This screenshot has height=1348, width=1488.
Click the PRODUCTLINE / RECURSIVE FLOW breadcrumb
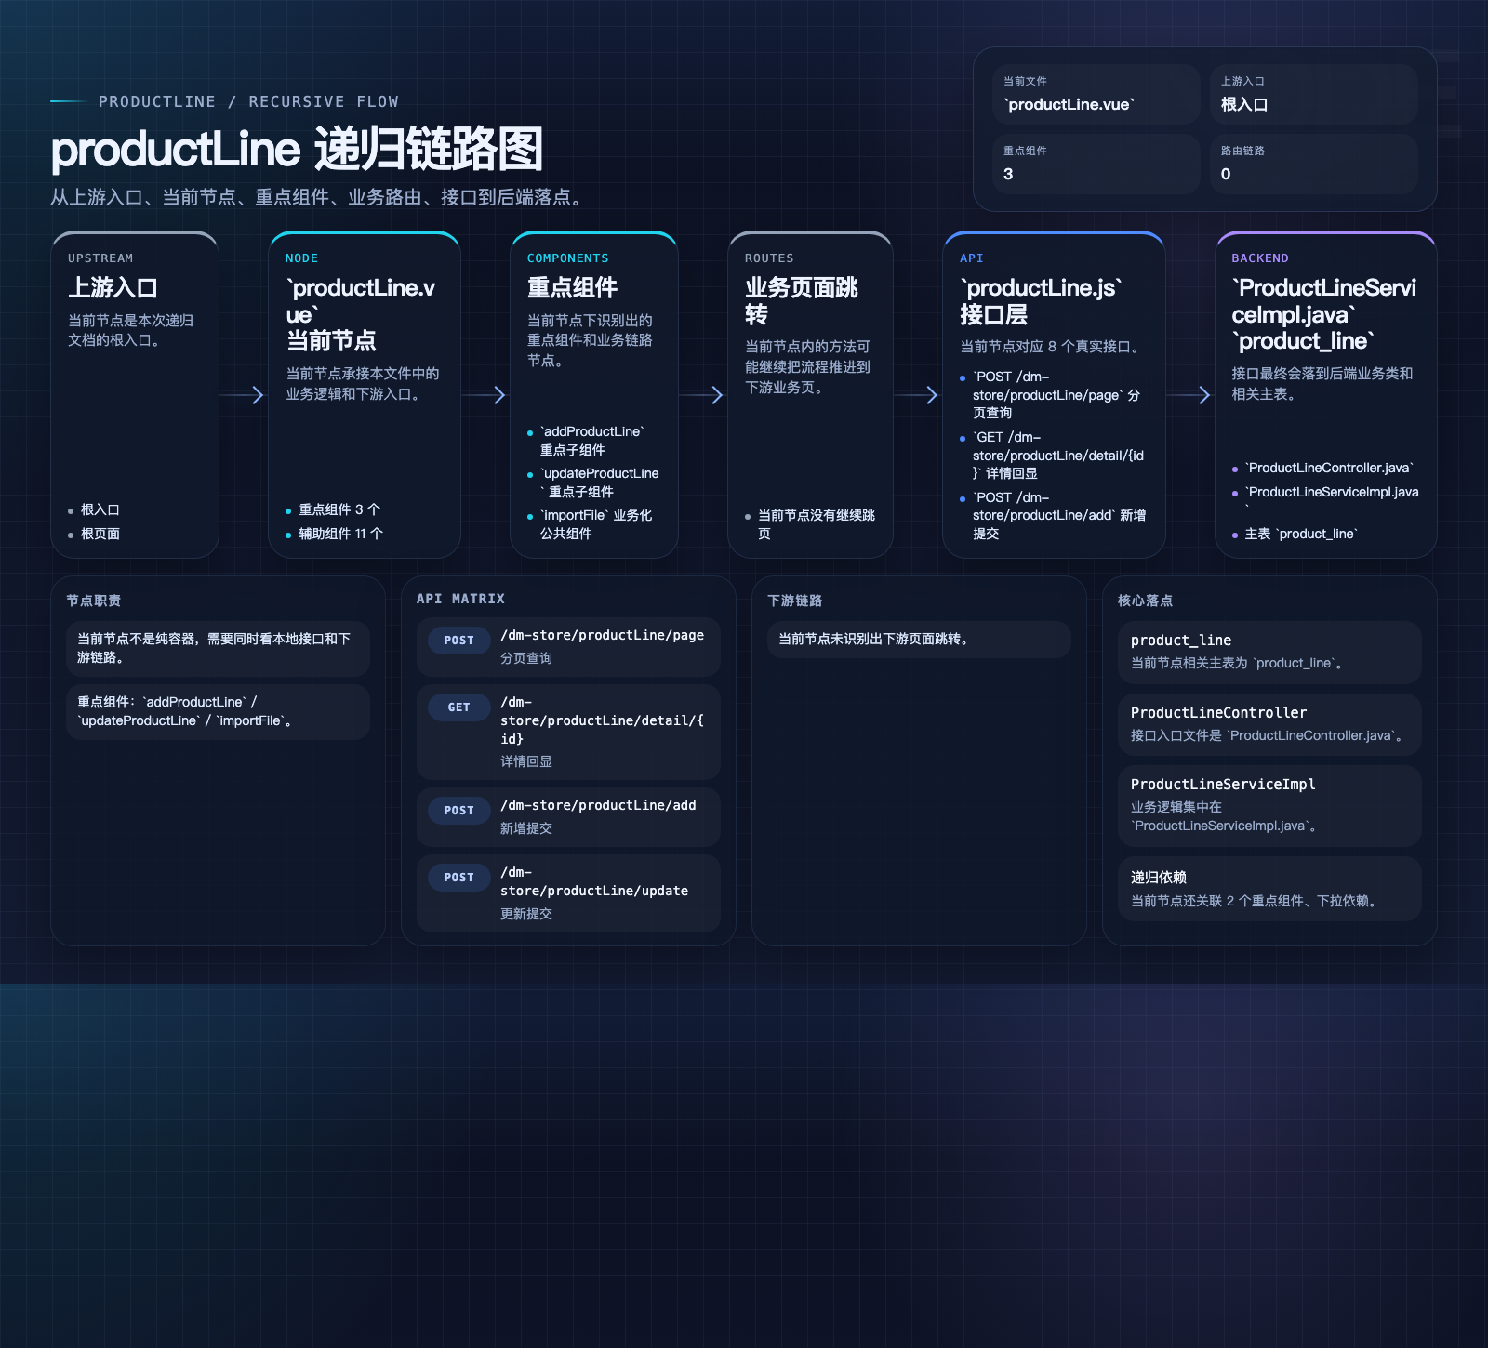click(x=248, y=101)
